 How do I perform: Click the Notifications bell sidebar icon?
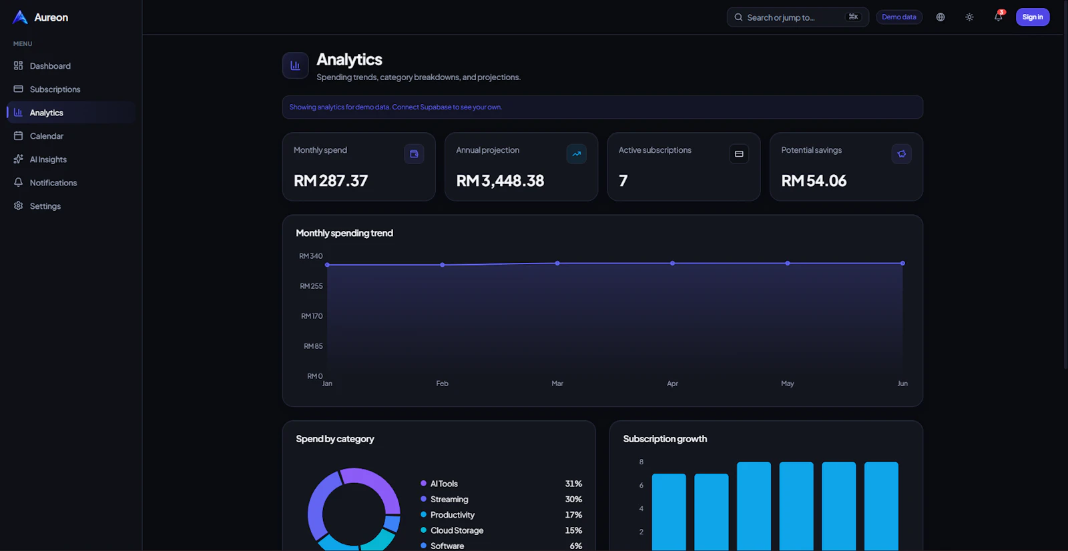coord(18,182)
